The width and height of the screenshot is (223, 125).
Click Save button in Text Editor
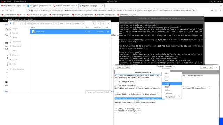point(204,67)
